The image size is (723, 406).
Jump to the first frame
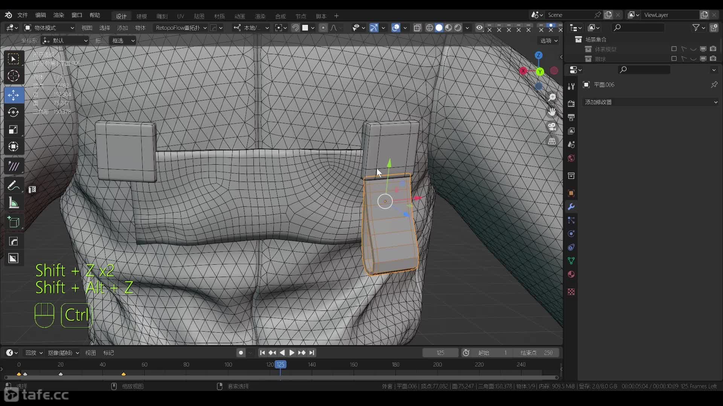point(262,353)
